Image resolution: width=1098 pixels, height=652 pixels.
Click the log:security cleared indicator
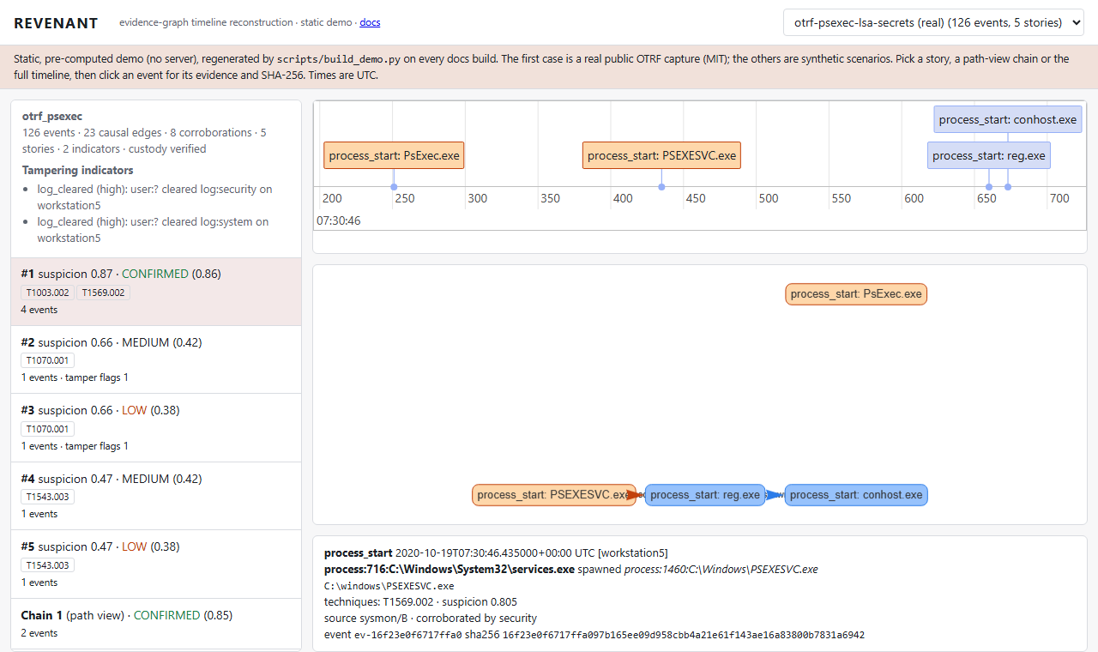click(154, 197)
